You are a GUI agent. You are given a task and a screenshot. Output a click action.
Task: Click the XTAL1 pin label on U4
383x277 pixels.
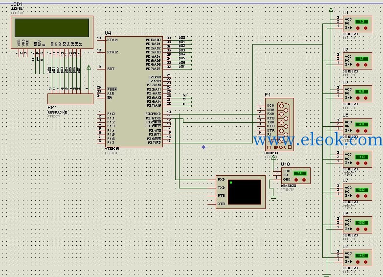coord(113,40)
